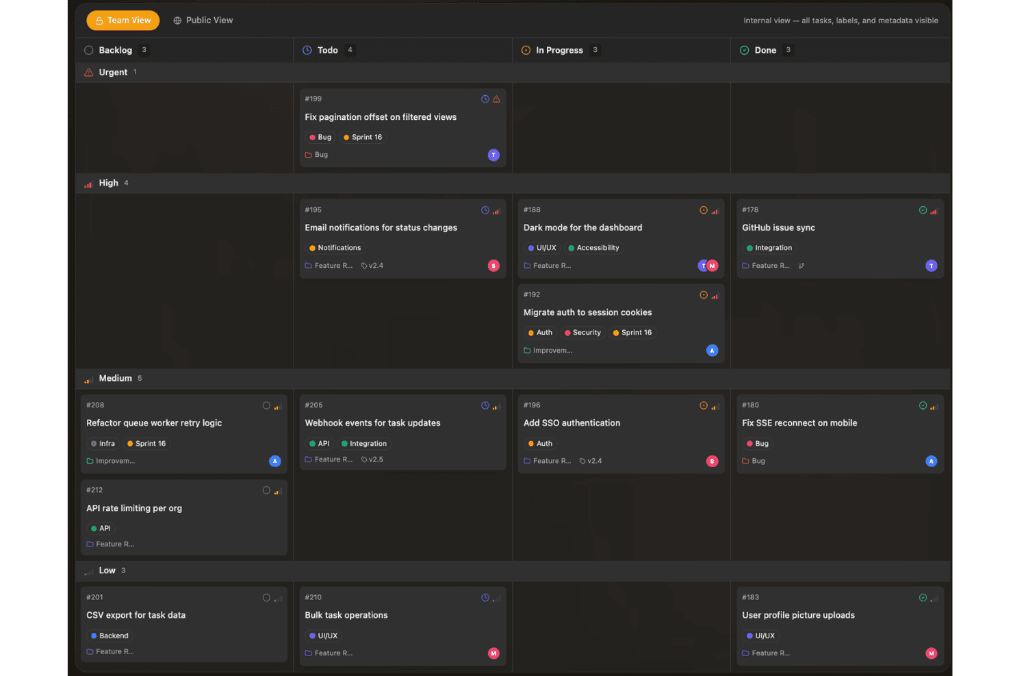Switch to Team View
This screenshot has width=1013, height=676.
pyautogui.click(x=123, y=21)
